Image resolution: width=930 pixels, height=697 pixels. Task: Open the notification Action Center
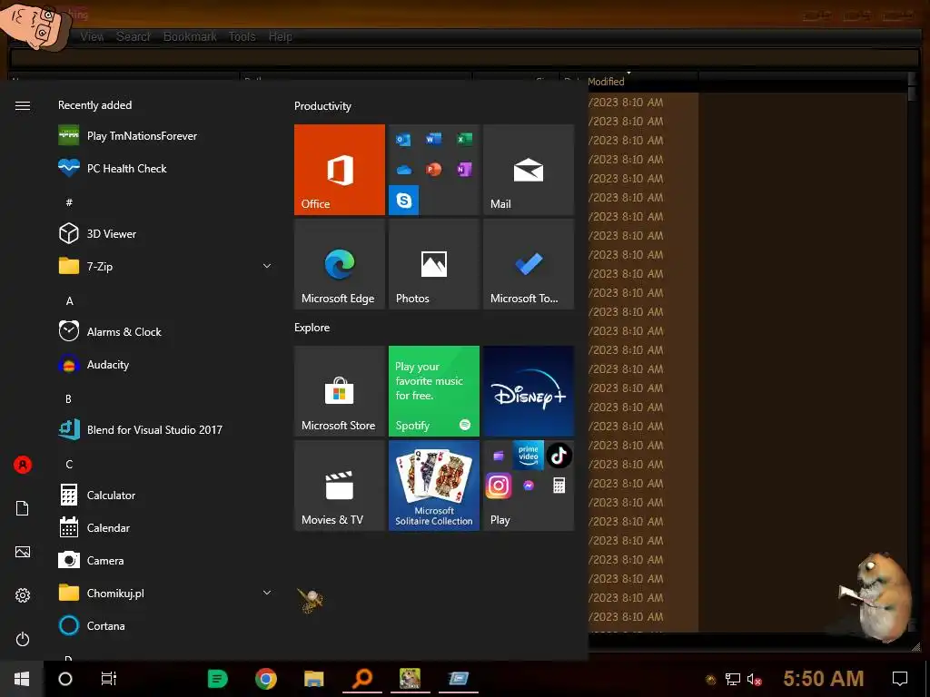[900, 679]
